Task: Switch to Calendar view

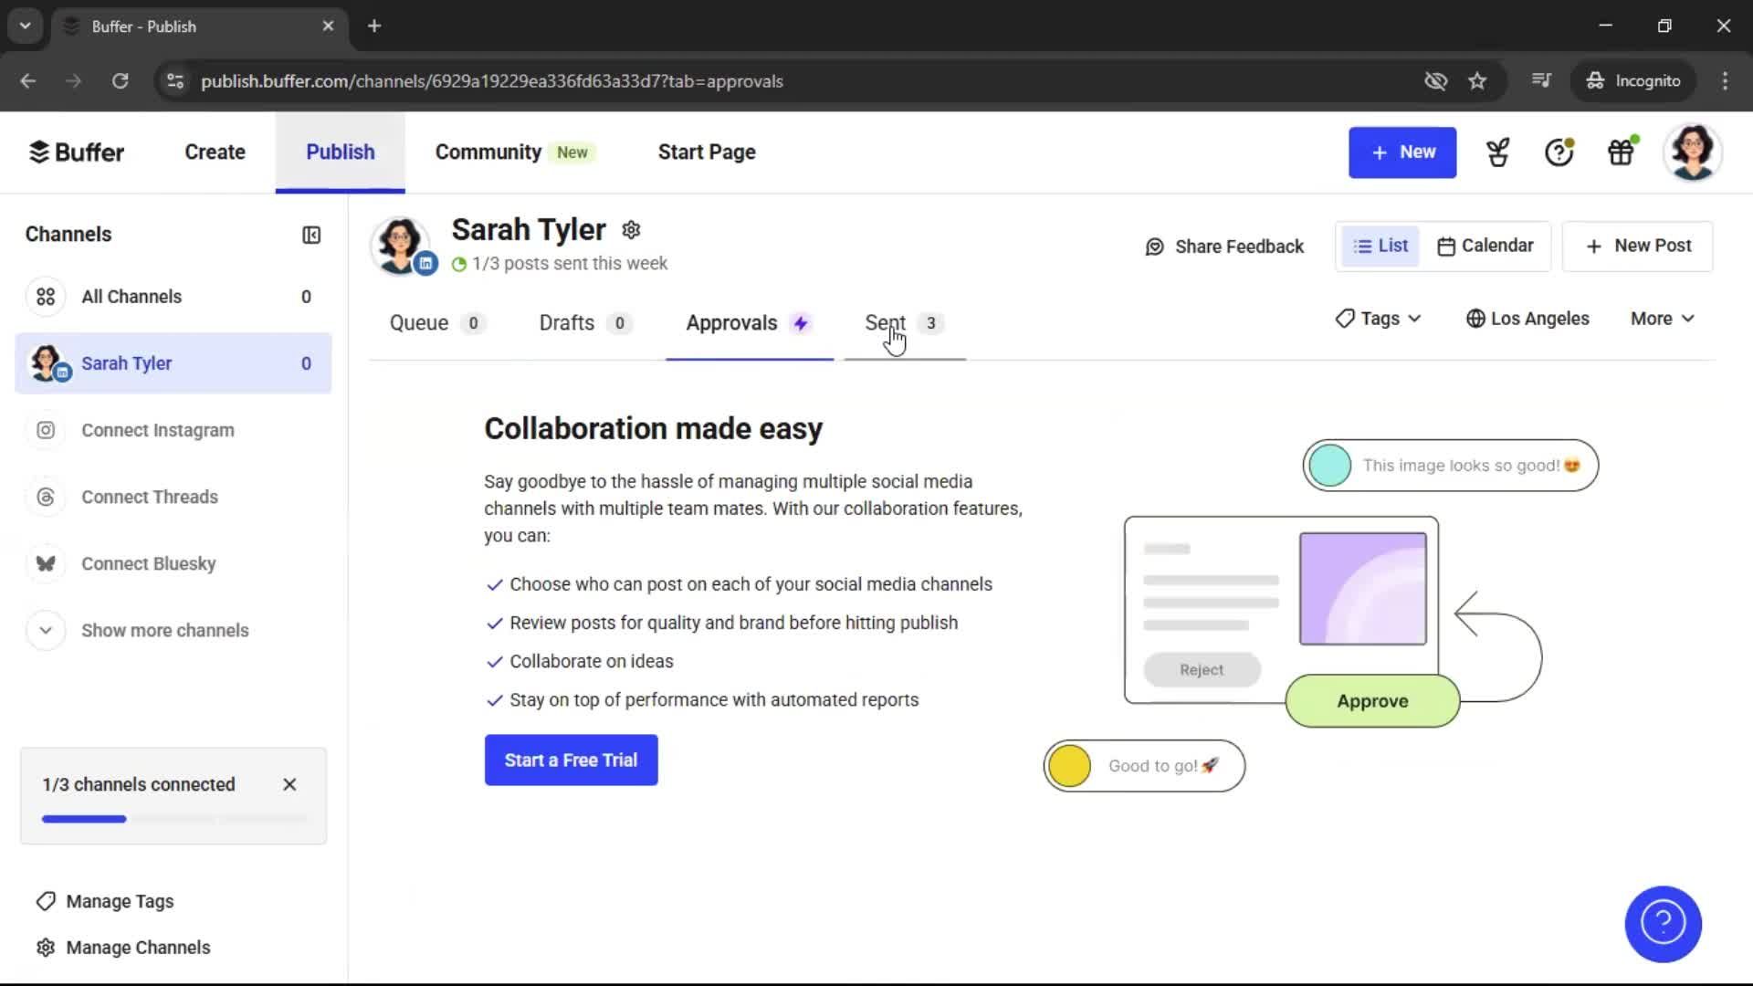Action: tap(1485, 246)
